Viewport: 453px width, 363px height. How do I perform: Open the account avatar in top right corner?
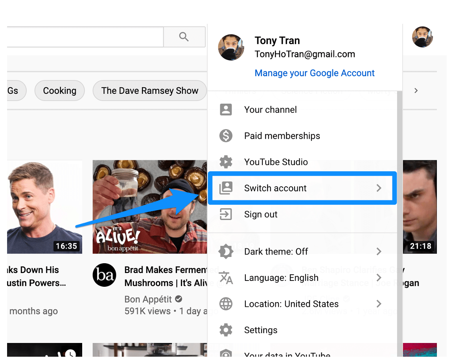point(422,37)
